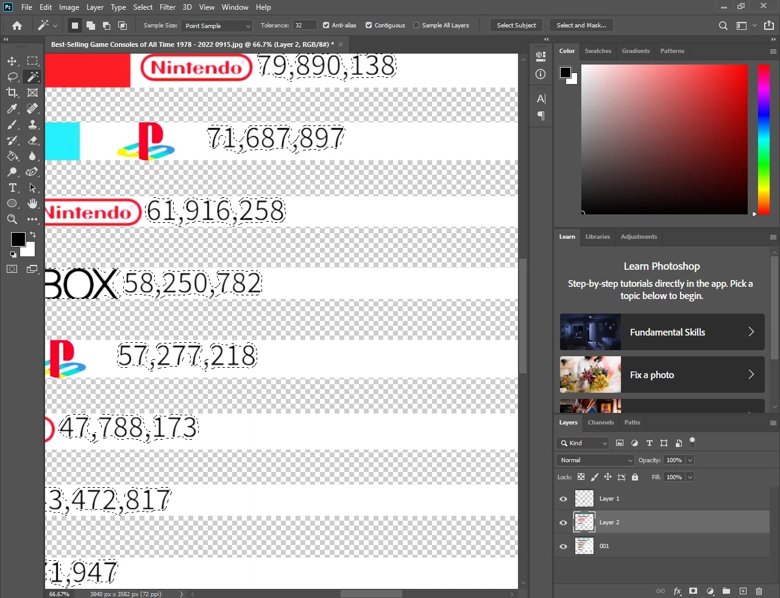Open Opacity slider dropdown arrow
Viewport: 780px width, 598px height.
(690, 460)
